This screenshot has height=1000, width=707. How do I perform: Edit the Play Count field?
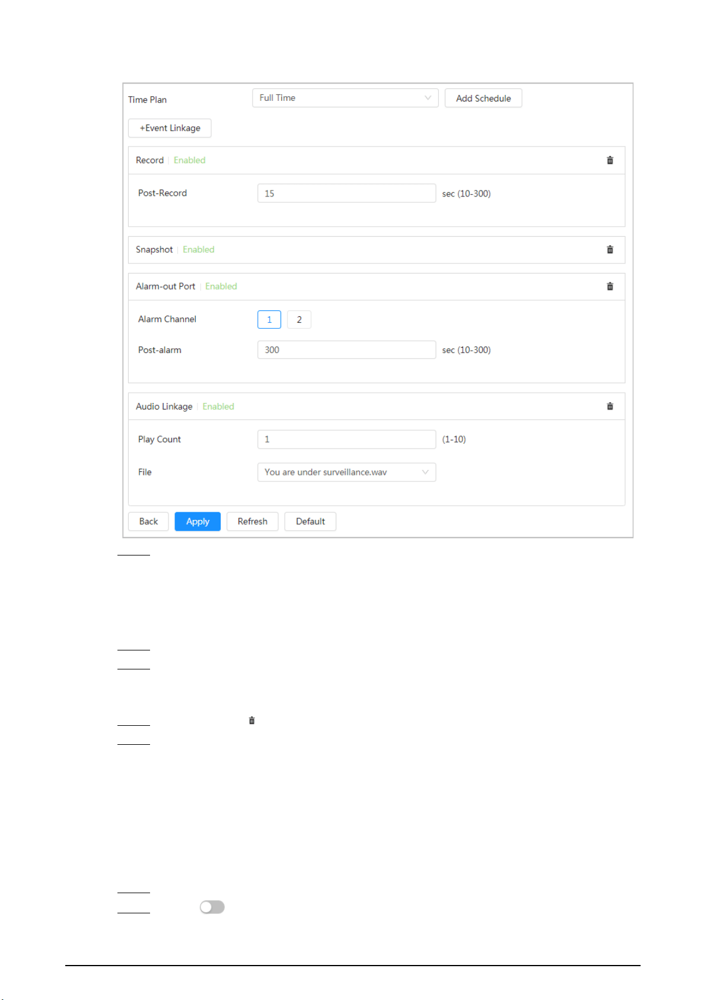click(346, 439)
